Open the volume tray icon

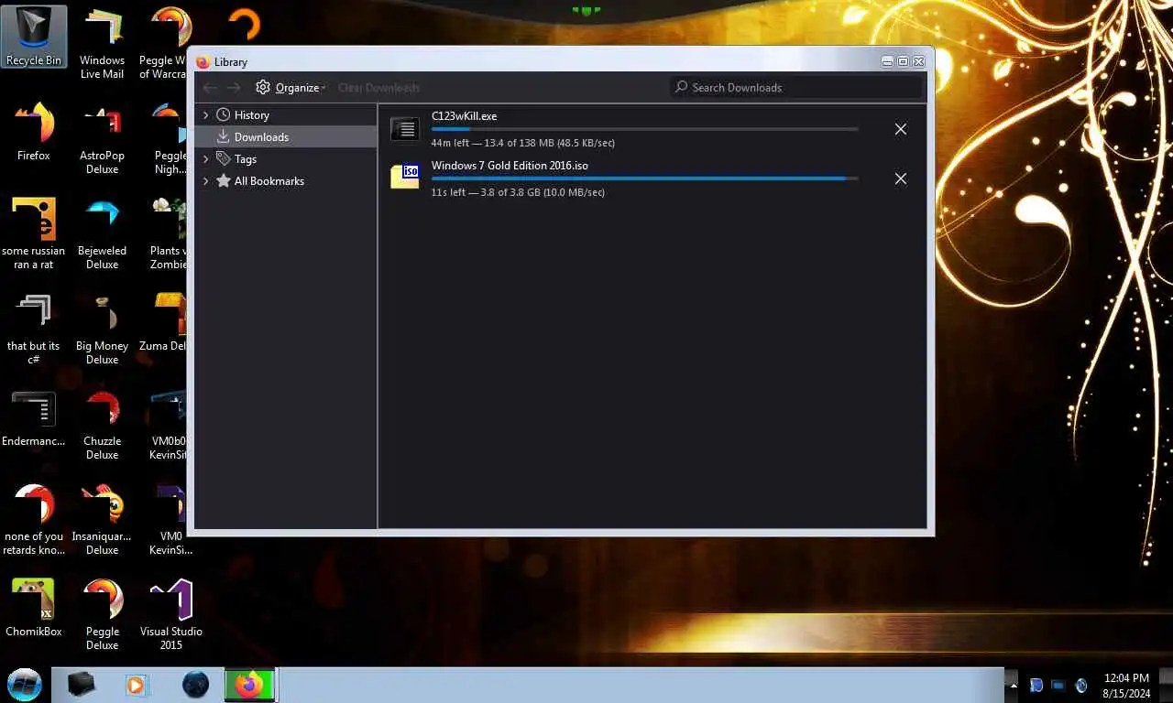1081,685
